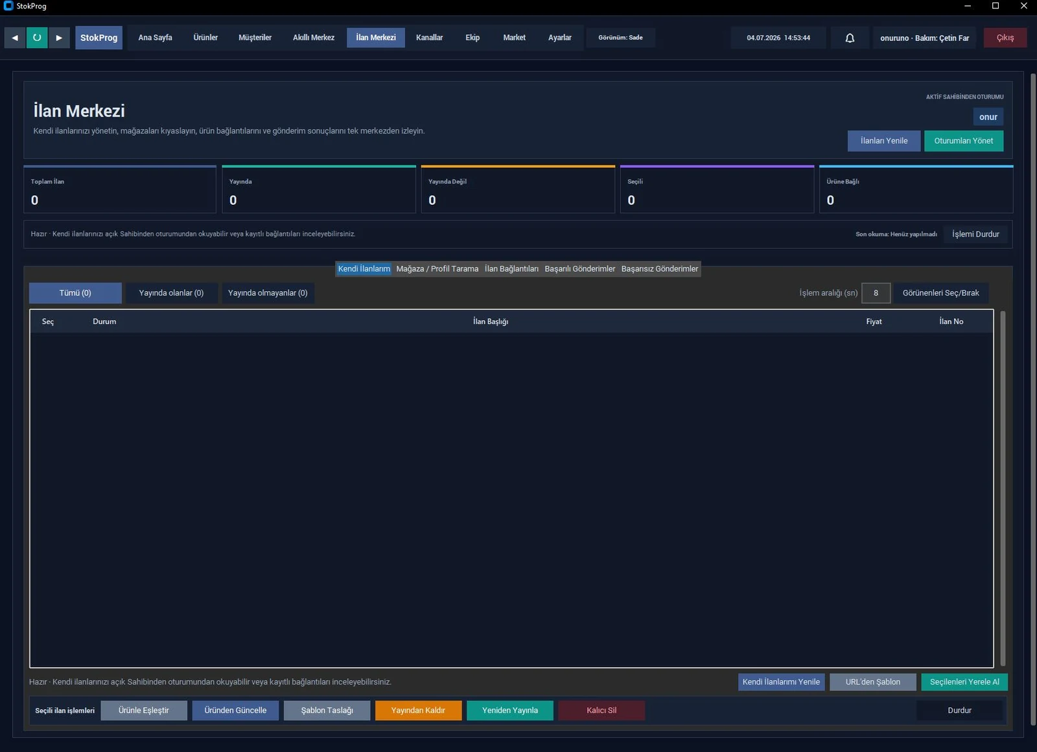Click the İşlemi Durdur button

click(975, 234)
